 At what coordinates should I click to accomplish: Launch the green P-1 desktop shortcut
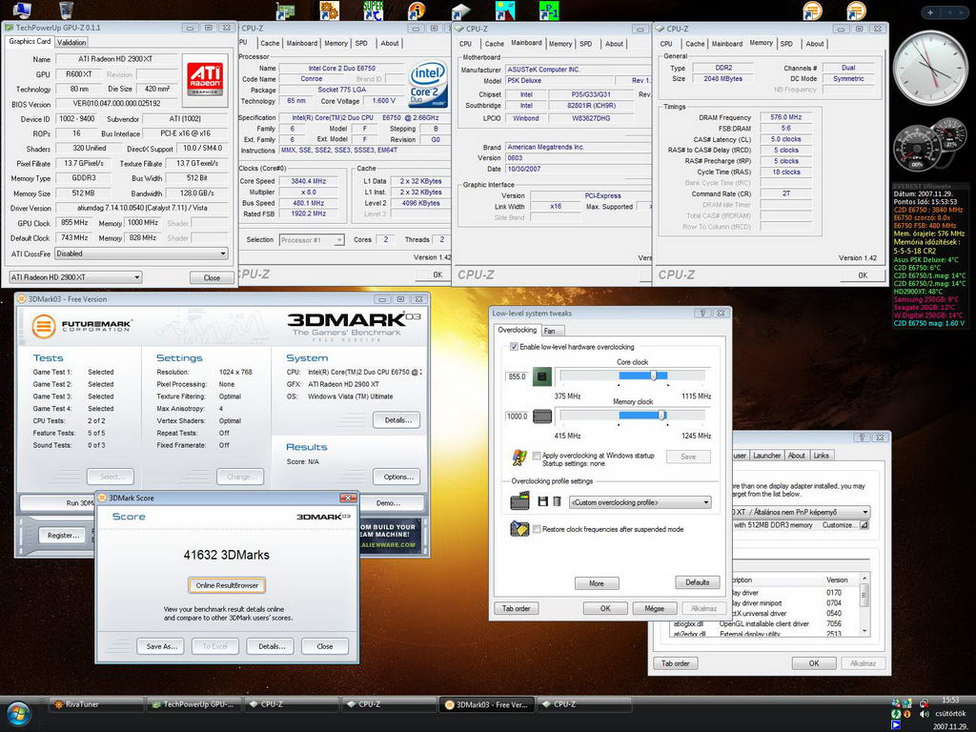pos(548,10)
